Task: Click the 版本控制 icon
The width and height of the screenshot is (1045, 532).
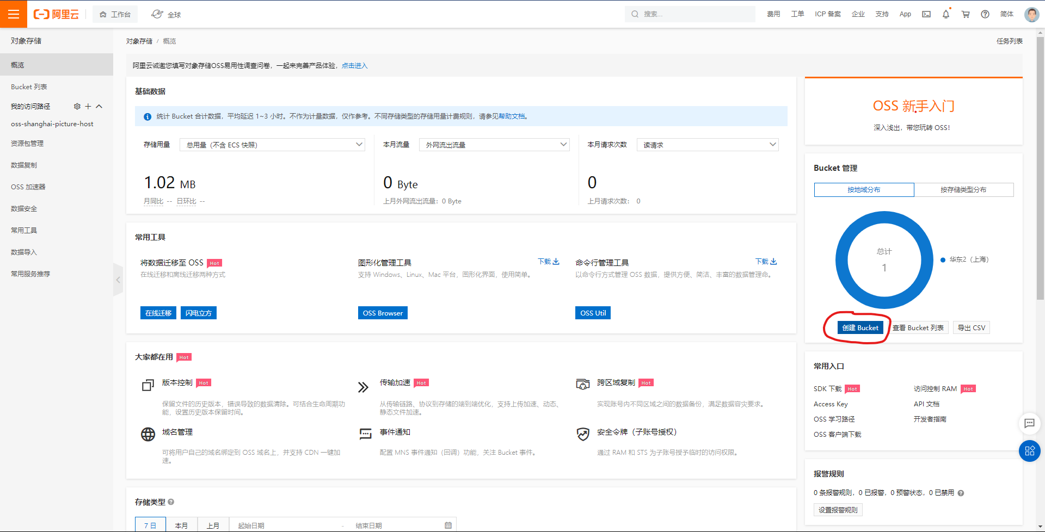Action: point(148,385)
